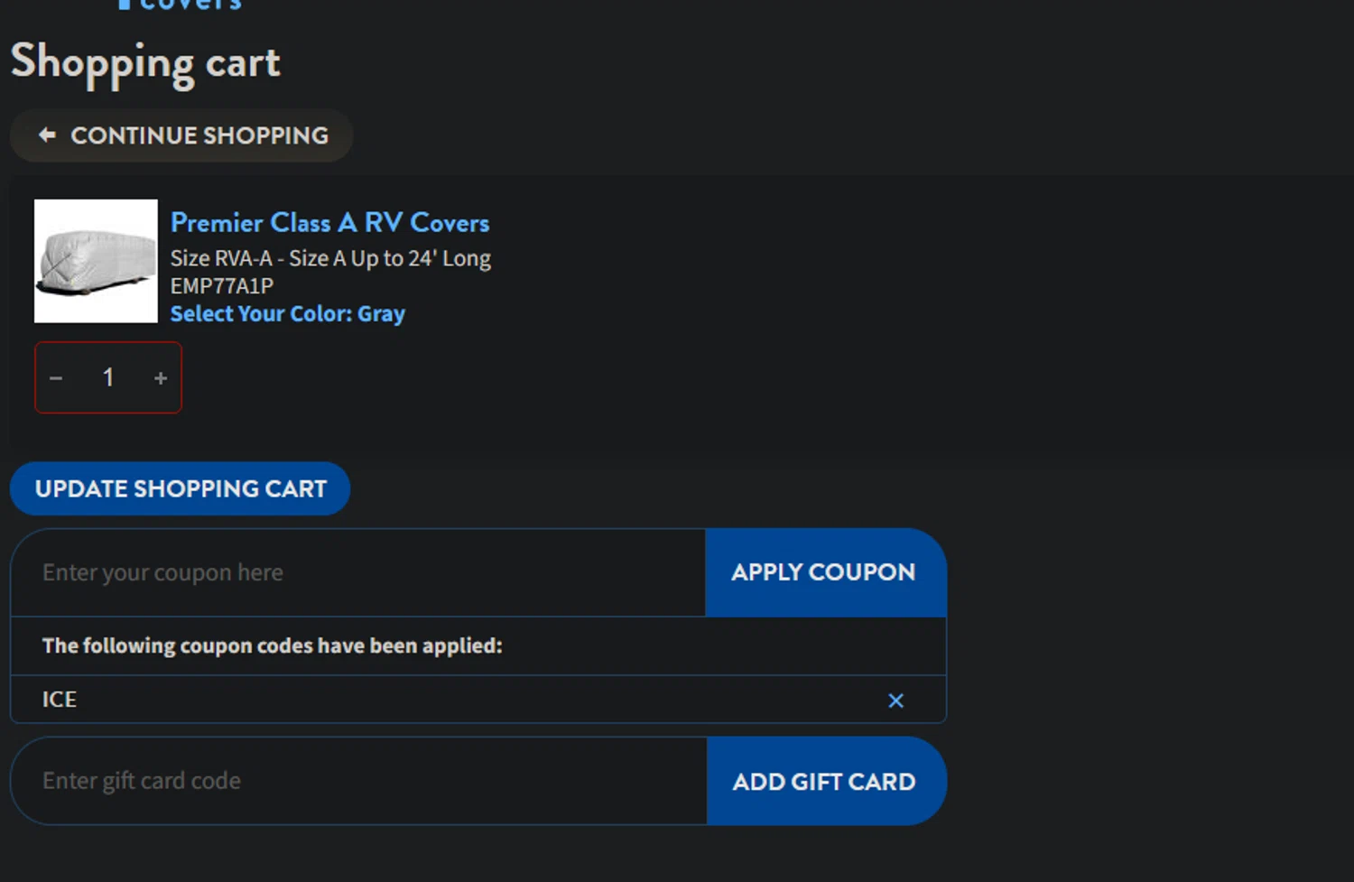This screenshot has width=1354, height=882.
Task: Remove the ICE coupon with the X icon
Action: click(x=895, y=701)
